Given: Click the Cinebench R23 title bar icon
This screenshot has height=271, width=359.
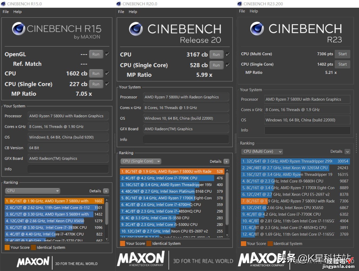Looking at the screenshot, I should point(240,4).
